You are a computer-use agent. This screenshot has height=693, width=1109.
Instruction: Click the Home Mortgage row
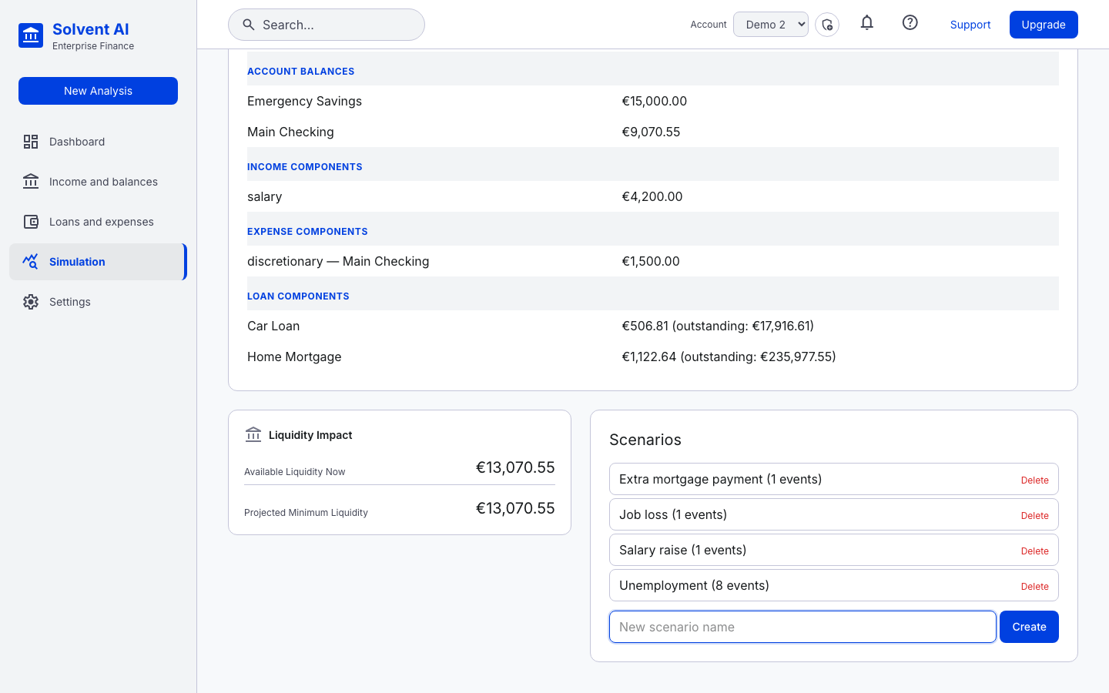[x=653, y=357]
